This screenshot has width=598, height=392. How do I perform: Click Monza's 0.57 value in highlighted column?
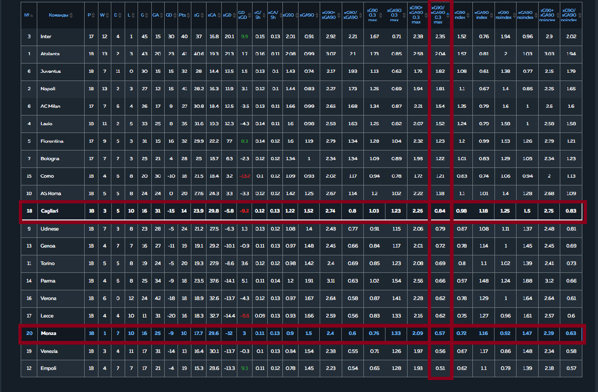(x=440, y=334)
